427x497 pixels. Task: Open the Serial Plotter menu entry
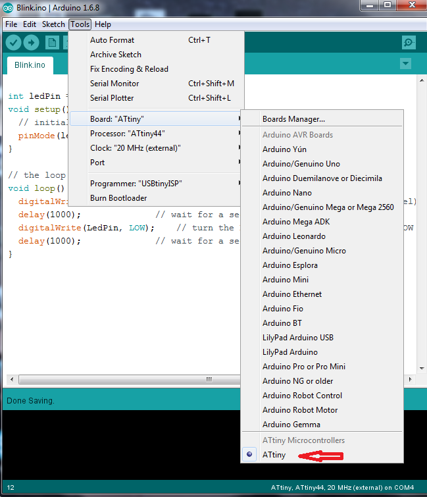156,98
